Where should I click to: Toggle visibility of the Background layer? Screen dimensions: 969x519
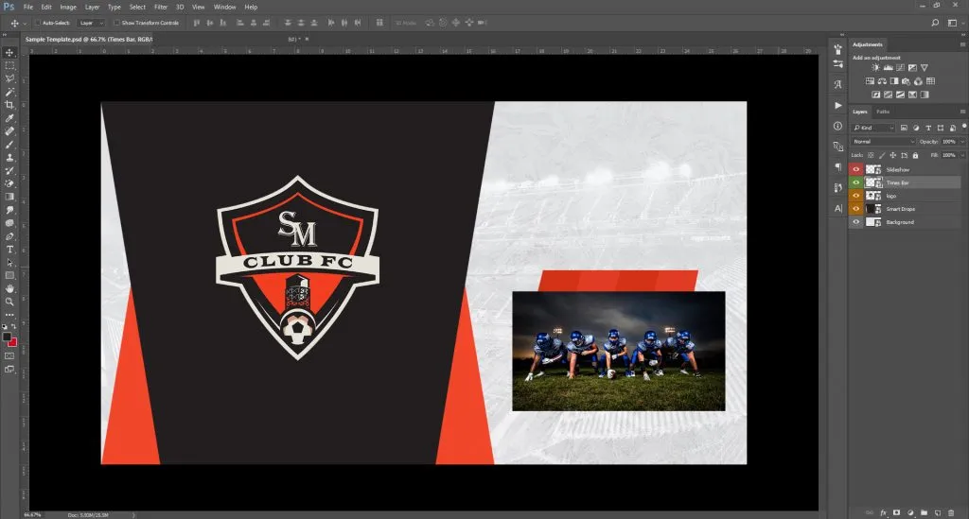coord(856,222)
